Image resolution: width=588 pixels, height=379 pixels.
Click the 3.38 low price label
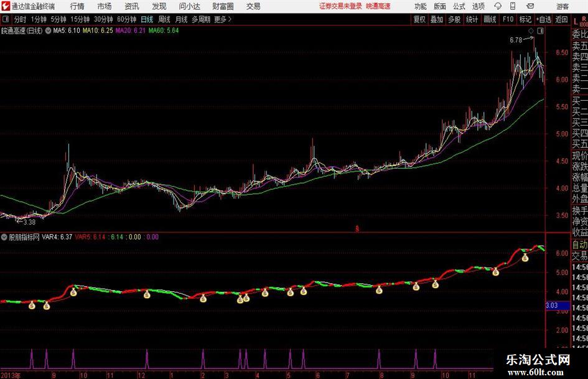click(x=29, y=222)
